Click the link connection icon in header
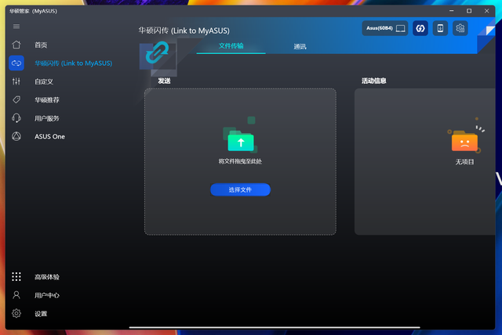Image resolution: width=502 pixels, height=335 pixels. click(420, 28)
